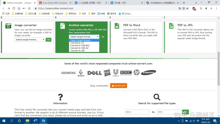Switch to the Online converter tab

pyautogui.click(x=19, y=3)
